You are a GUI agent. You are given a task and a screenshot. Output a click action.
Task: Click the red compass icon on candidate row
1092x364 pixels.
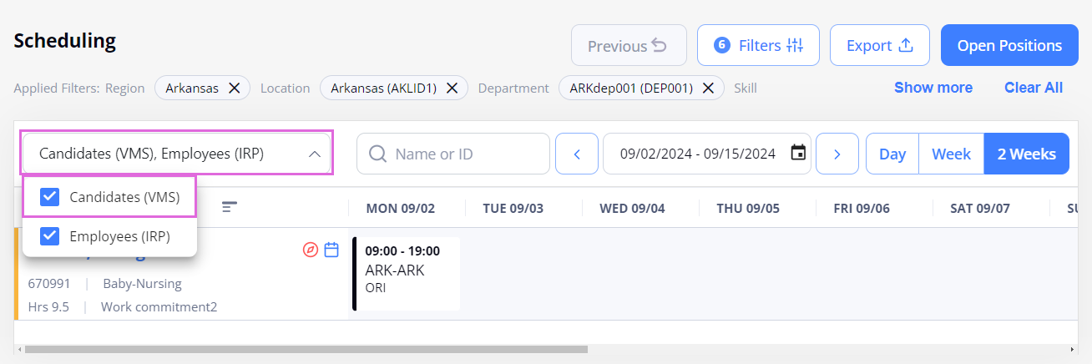[311, 250]
